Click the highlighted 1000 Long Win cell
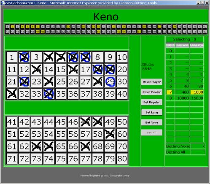Screen dimensions: 210x184 point(197,92)
